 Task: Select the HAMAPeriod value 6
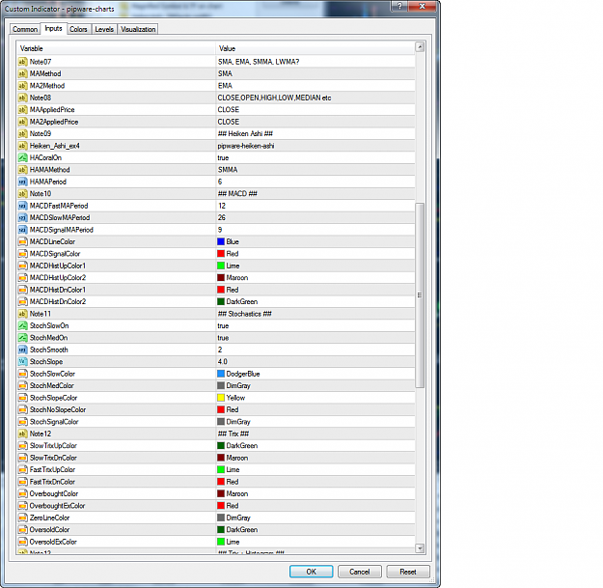coord(220,182)
